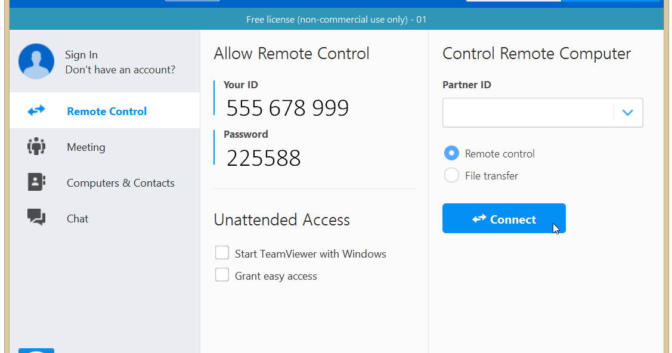This screenshot has height=353, width=672.
Task: Click "Don't have an account?" link
Action: 120,70
